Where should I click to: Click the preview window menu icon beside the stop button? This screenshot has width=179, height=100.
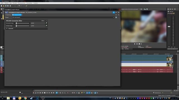click(141, 44)
